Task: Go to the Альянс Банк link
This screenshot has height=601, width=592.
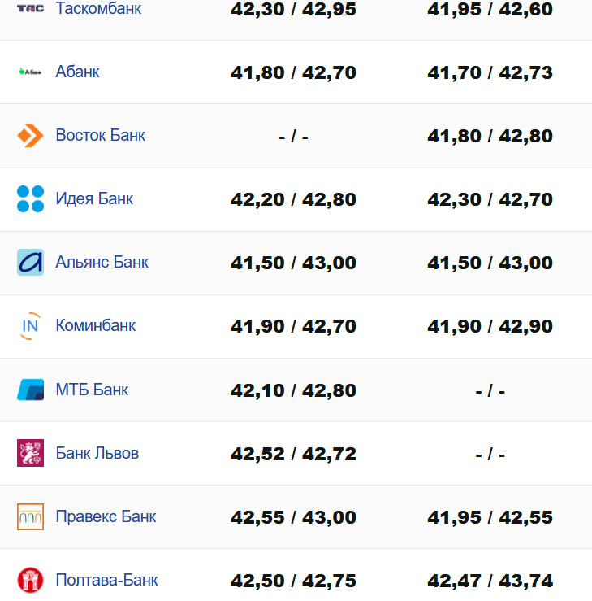Action: click(x=102, y=262)
